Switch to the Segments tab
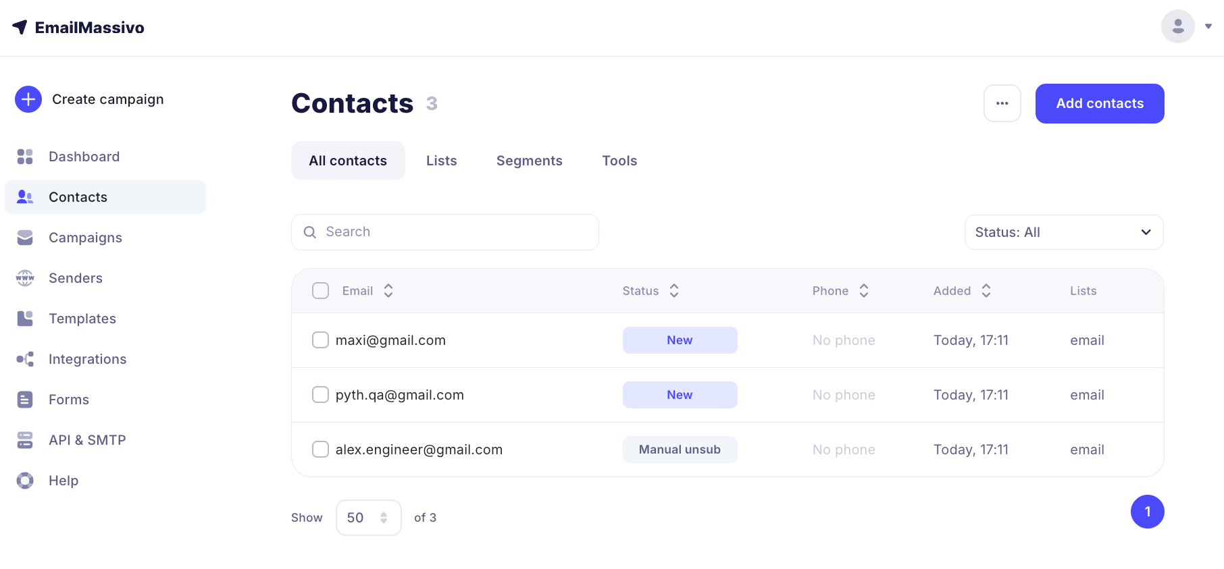This screenshot has height=569, width=1224. pos(529,161)
